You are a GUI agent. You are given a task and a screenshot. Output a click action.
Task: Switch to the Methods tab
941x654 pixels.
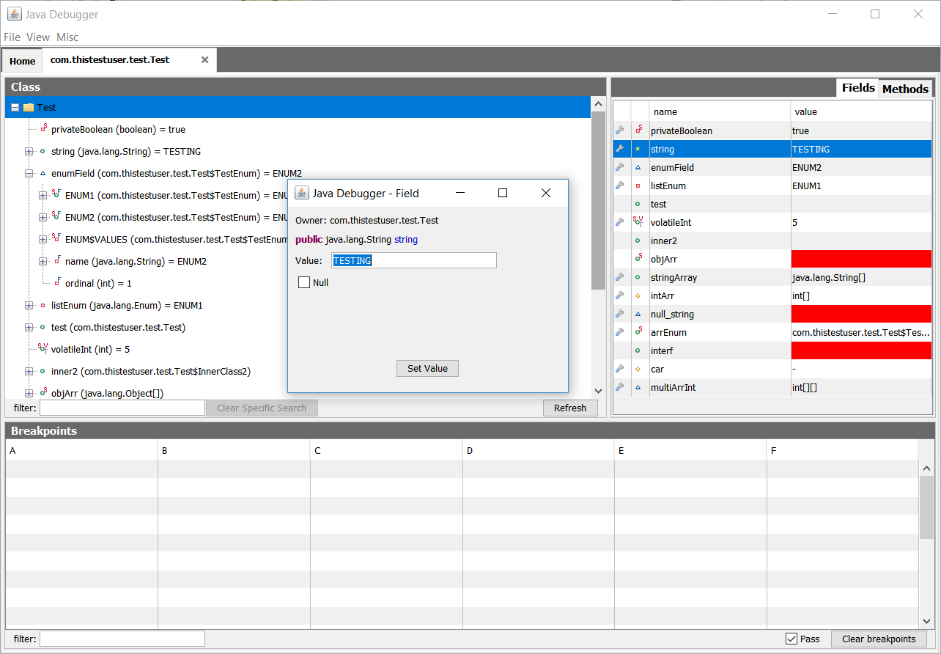(905, 89)
